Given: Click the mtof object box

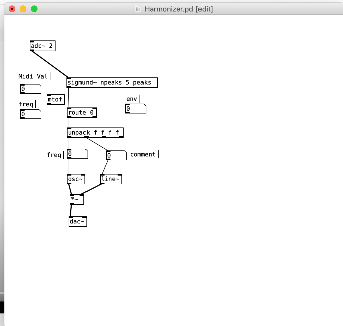Looking at the screenshot, I should pos(55,100).
